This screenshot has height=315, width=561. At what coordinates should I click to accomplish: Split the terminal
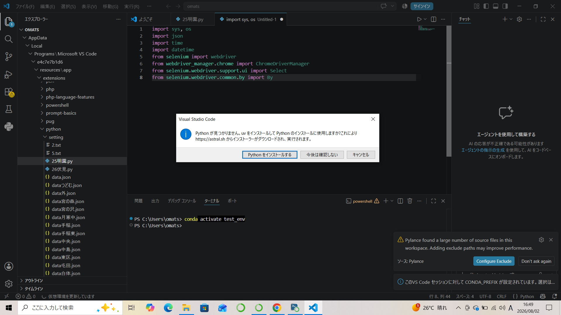[400, 201]
